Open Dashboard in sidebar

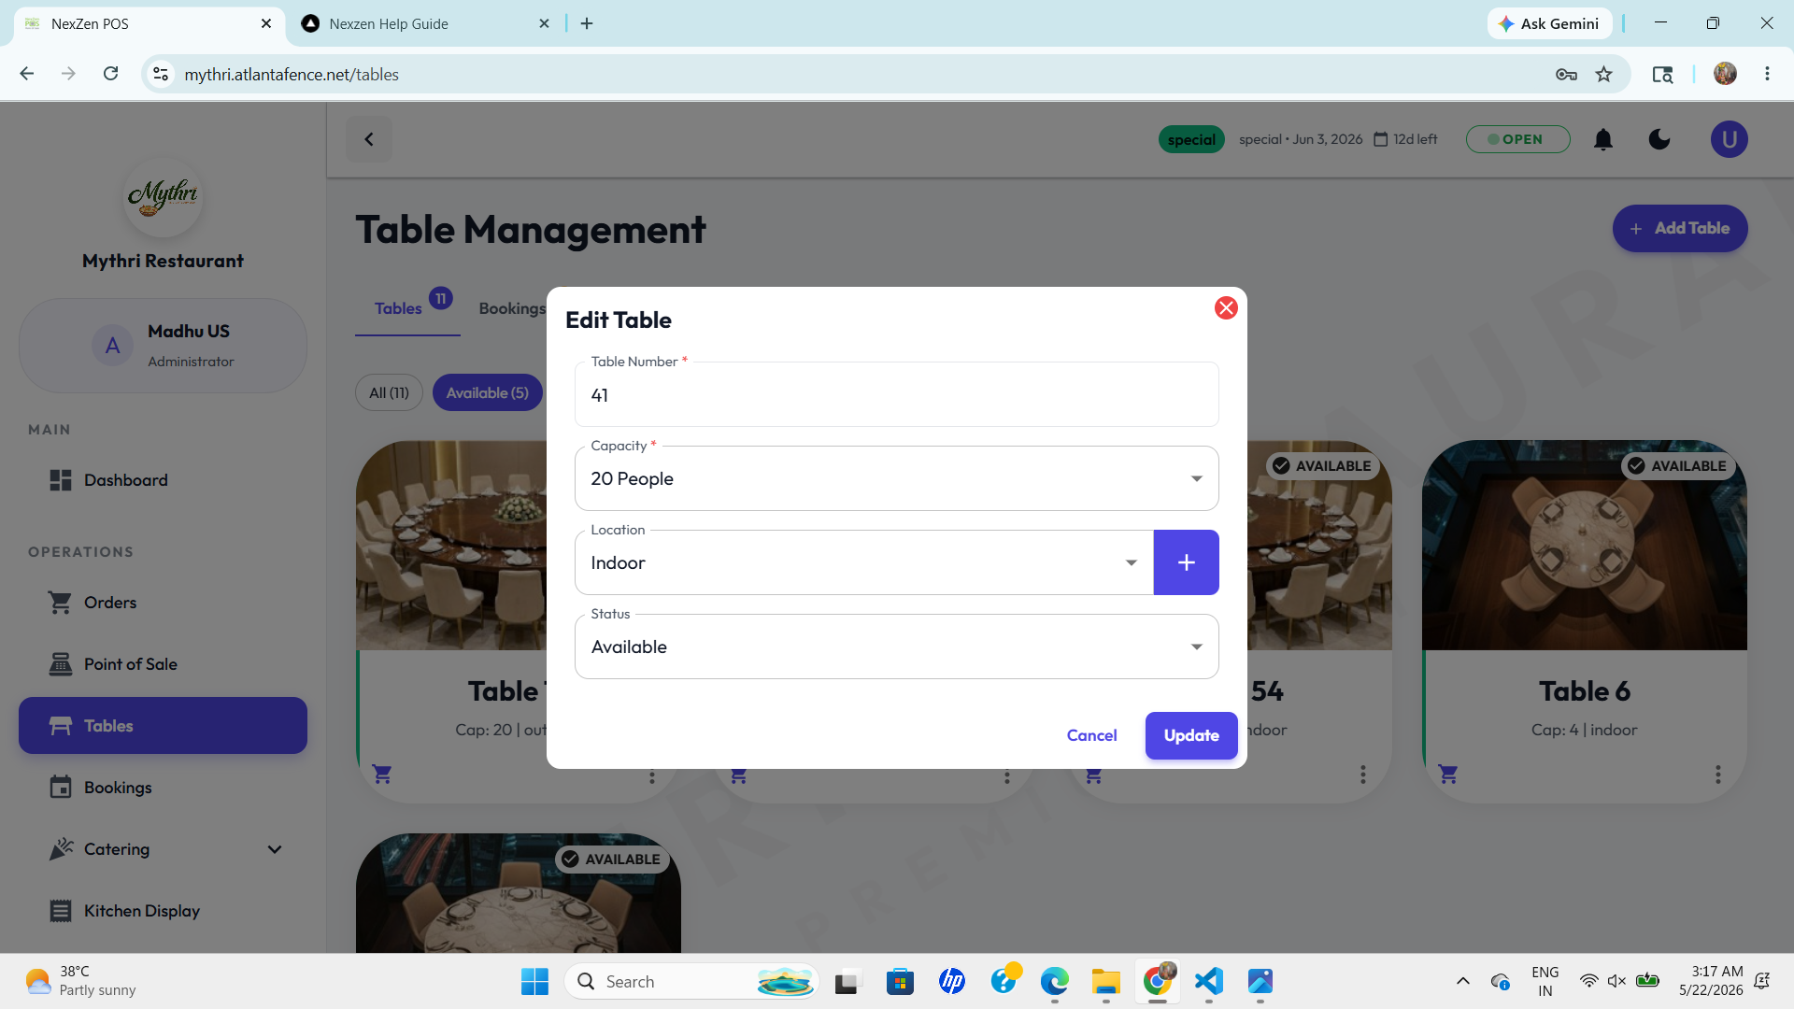[163, 480]
